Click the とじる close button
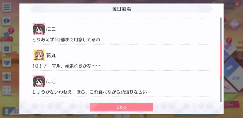The image size is (243, 118). (121, 107)
